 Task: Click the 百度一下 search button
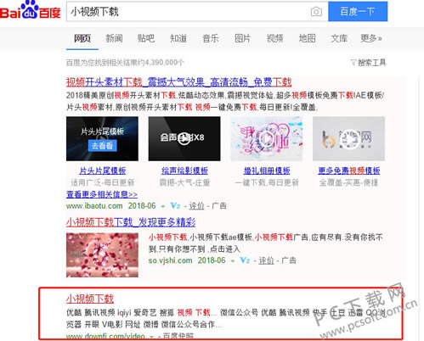(358, 12)
